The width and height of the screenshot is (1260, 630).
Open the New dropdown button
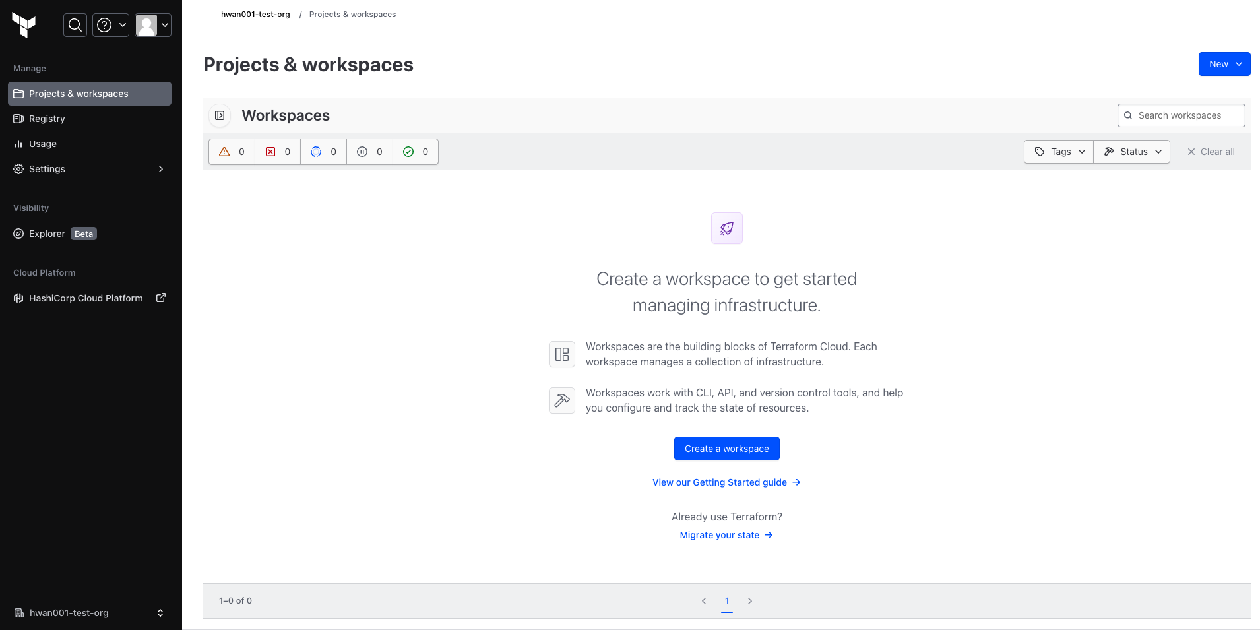click(1224, 64)
